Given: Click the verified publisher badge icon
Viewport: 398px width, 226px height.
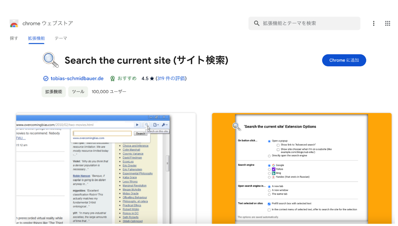Looking at the screenshot, I should (46, 79).
